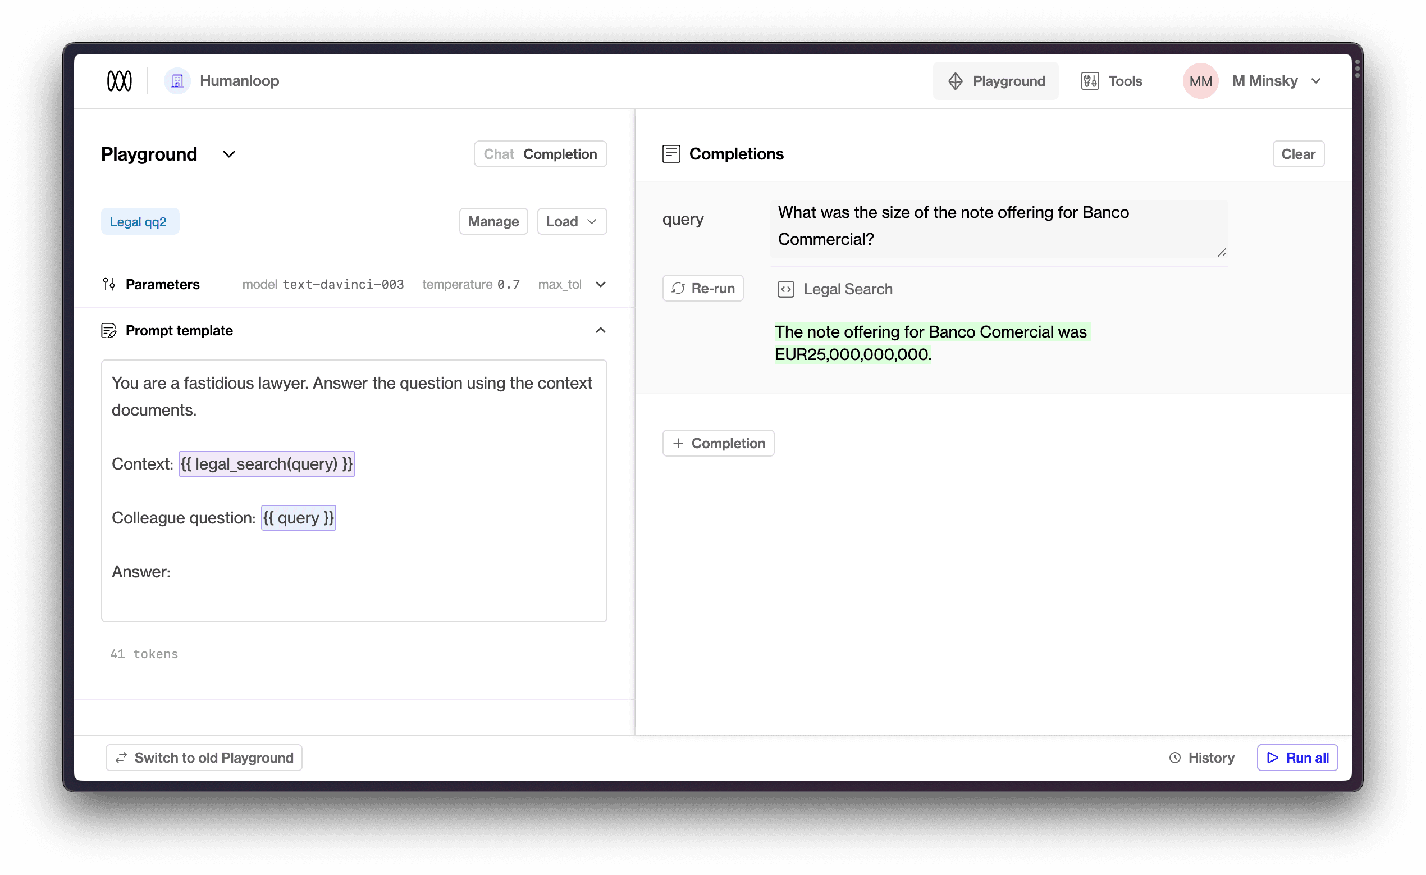Click the building icon beside Humanloop

point(177,80)
